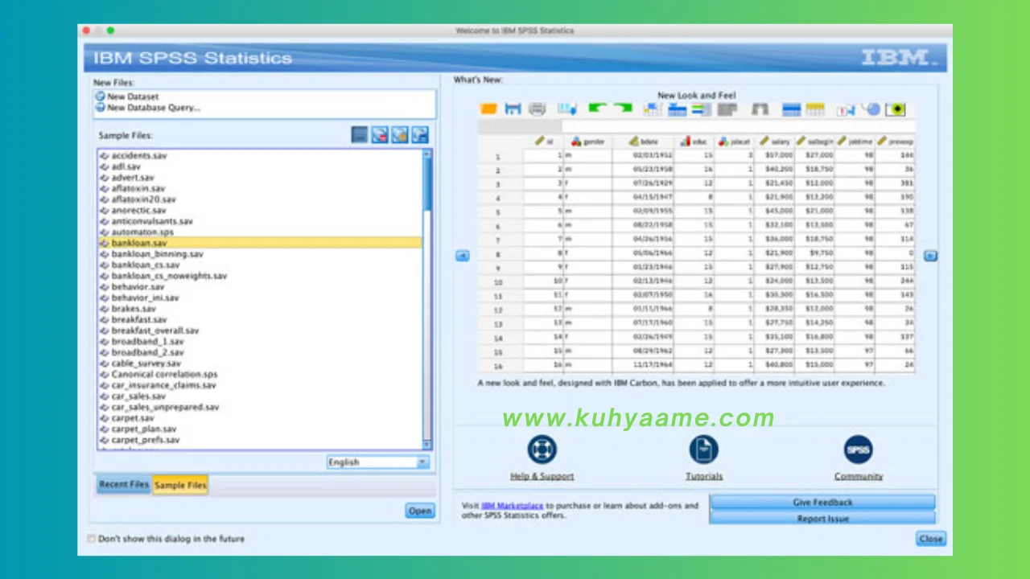
Task: Select carpet_plan.sav file
Action: [259, 429]
